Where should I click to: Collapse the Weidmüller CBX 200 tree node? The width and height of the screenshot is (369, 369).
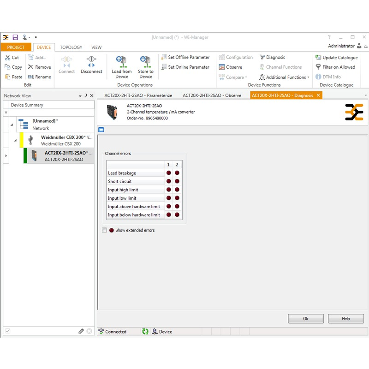pyautogui.click(x=15, y=141)
